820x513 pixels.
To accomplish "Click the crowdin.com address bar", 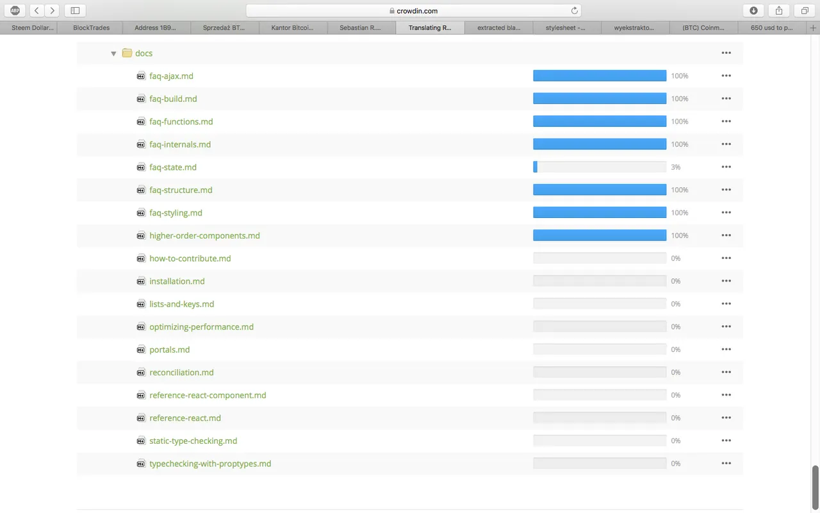I will [413, 10].
